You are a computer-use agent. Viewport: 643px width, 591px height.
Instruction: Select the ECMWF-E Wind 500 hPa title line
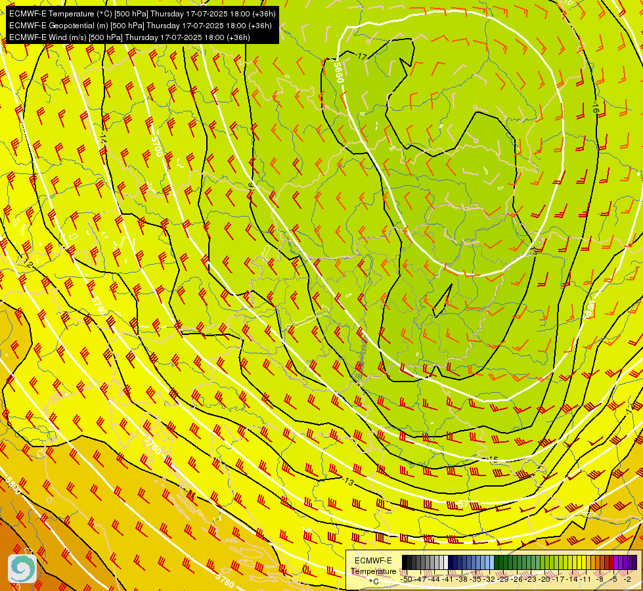pos(129,37)
